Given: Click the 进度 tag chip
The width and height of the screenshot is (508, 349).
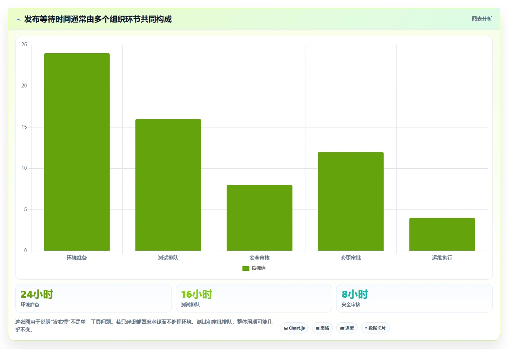Looking at the screenshot, I should point(347,328).
